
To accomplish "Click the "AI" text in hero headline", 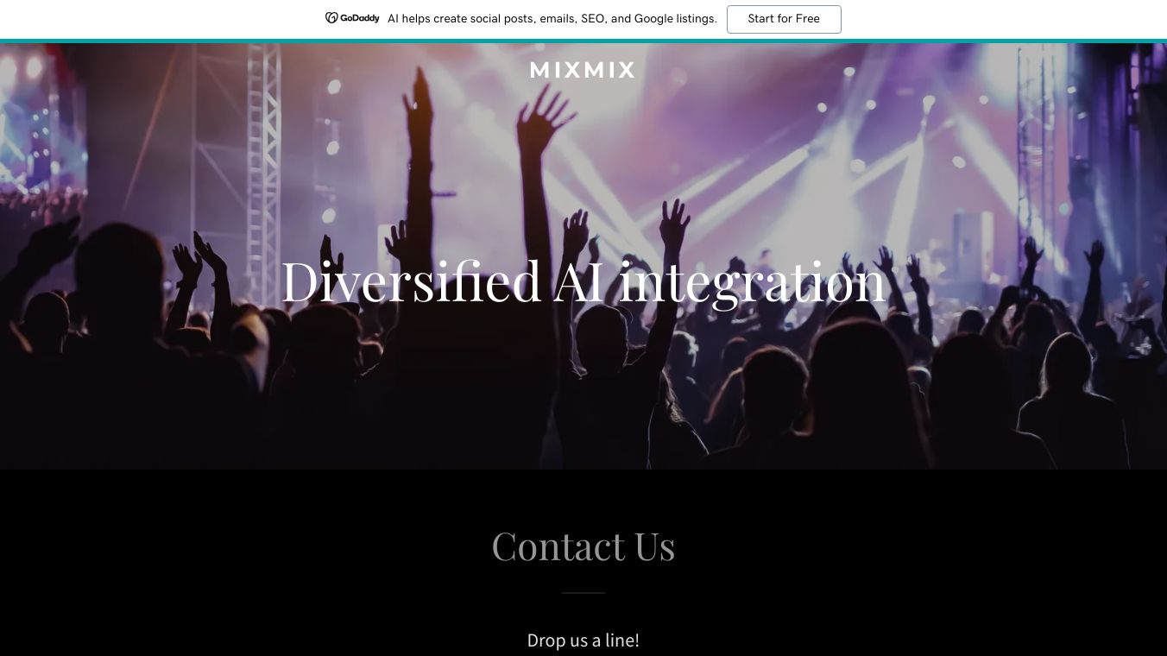I will coord(579,281).
